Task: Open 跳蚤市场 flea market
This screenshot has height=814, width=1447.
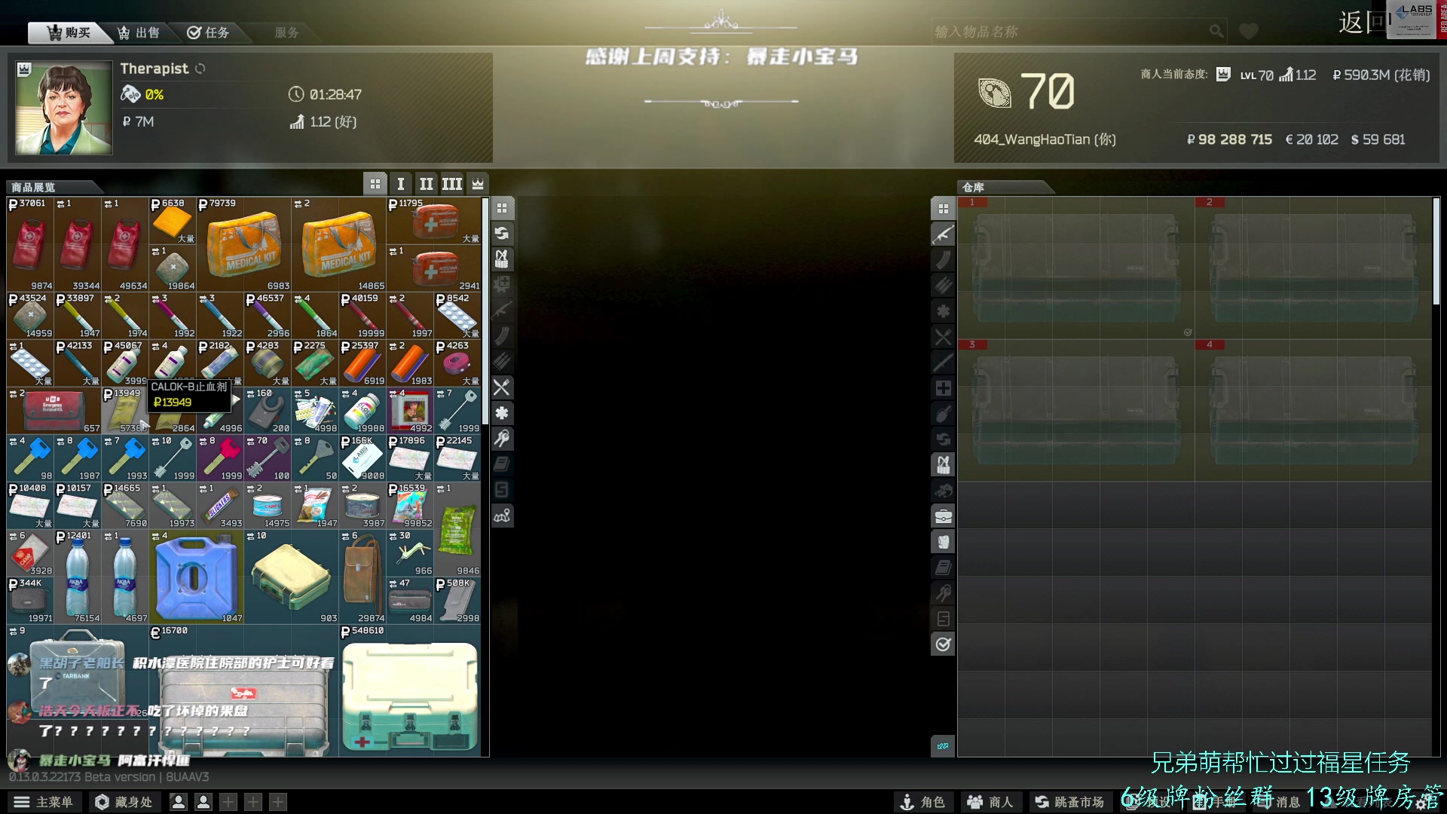Action: click(x=1069, y=802)
